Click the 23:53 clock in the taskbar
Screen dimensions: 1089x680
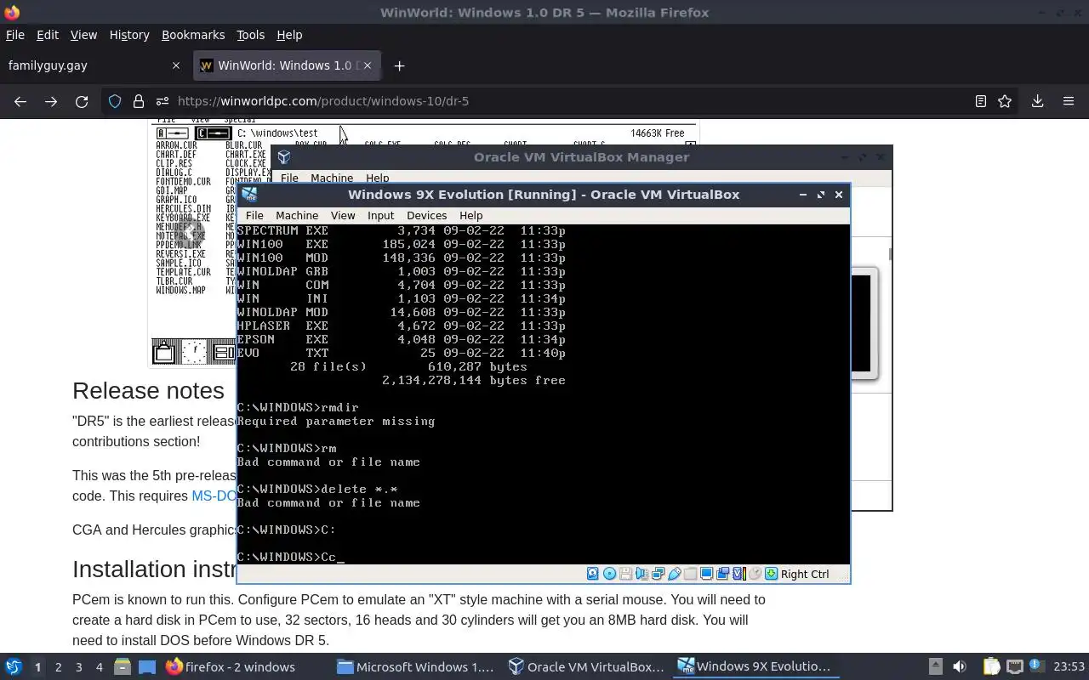click(1069, 667)
